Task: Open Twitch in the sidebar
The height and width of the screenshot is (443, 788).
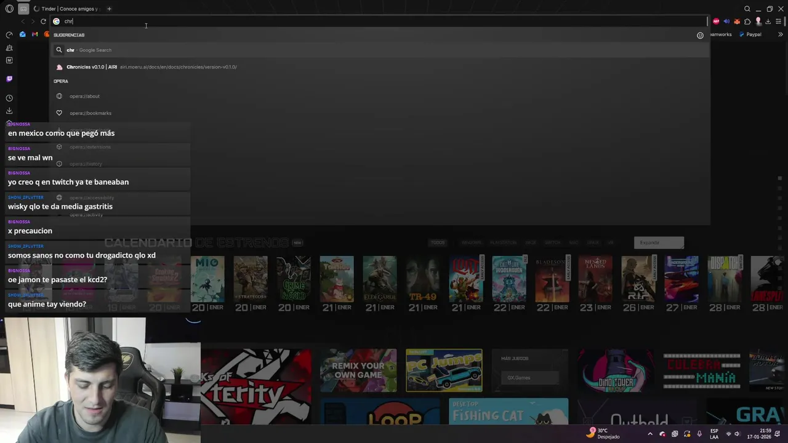Action: pyautogui.click(x=9, y=79)
